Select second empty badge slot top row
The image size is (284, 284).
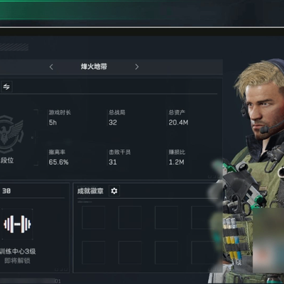click(x=130, y=217)
